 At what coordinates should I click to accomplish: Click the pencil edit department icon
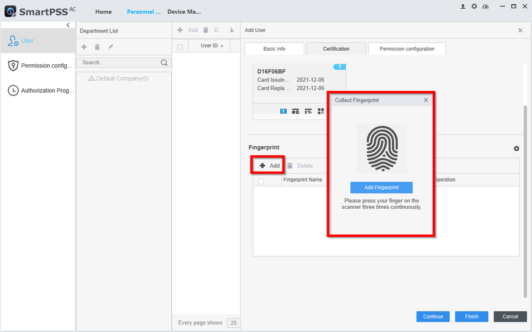tap(111, 47)
